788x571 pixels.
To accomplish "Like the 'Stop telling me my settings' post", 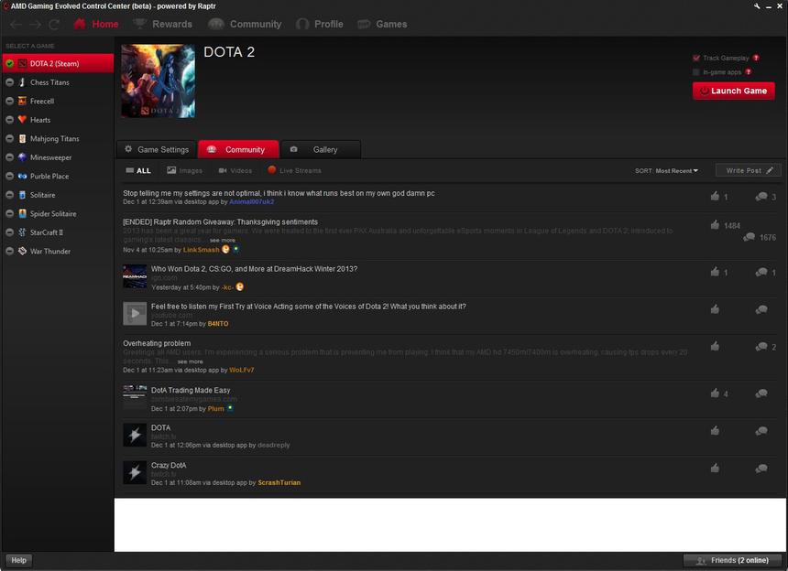I will point(715,197).
